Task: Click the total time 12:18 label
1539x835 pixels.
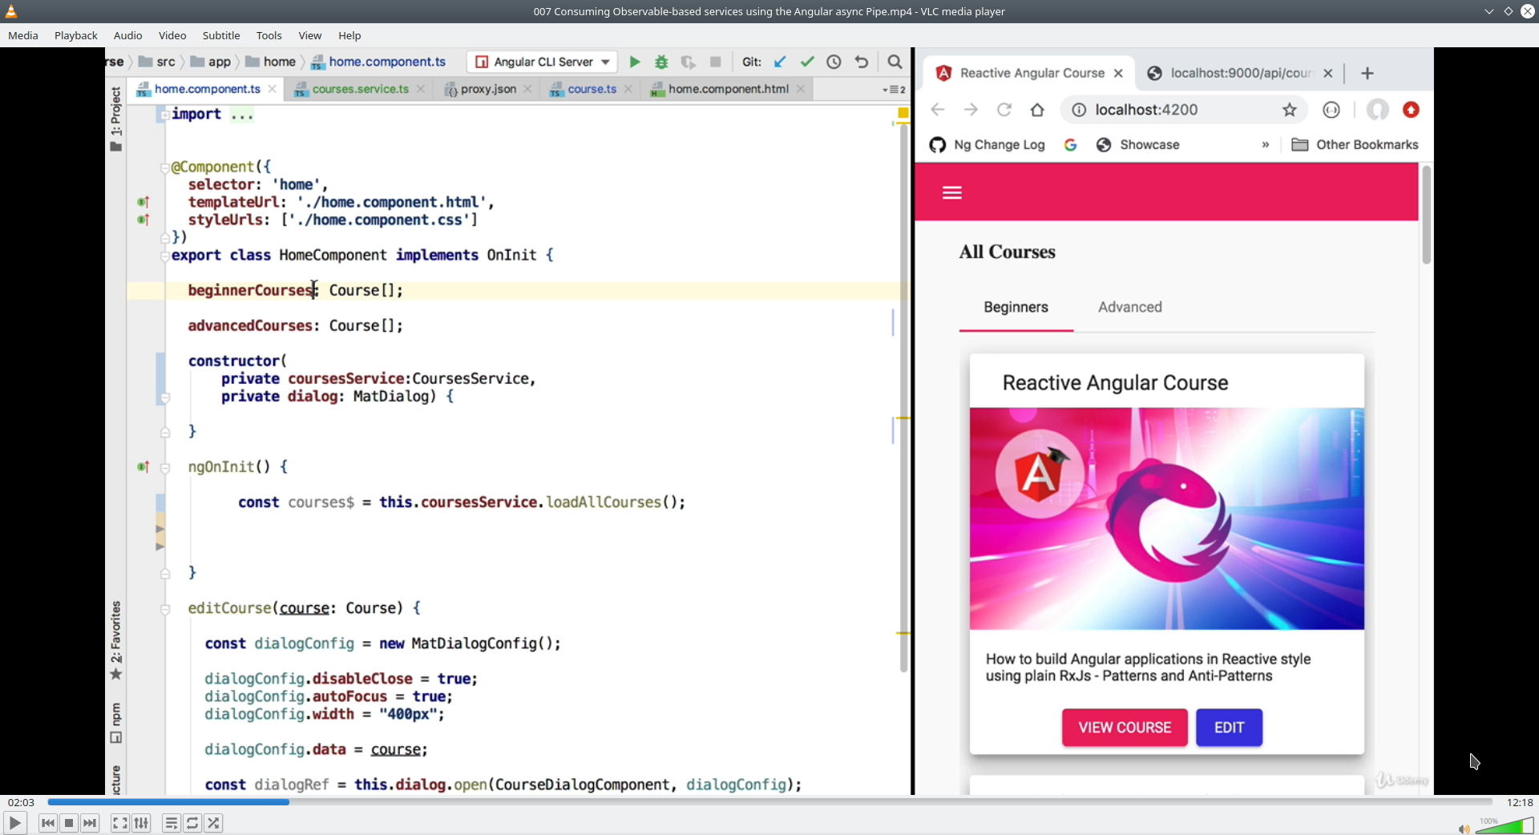Action: [1520, 802]
